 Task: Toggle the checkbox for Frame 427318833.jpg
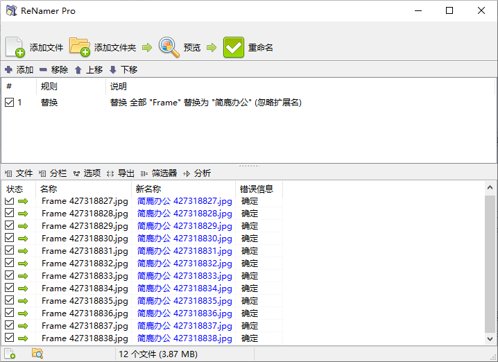pyautogui.click(x=9, y=276)
